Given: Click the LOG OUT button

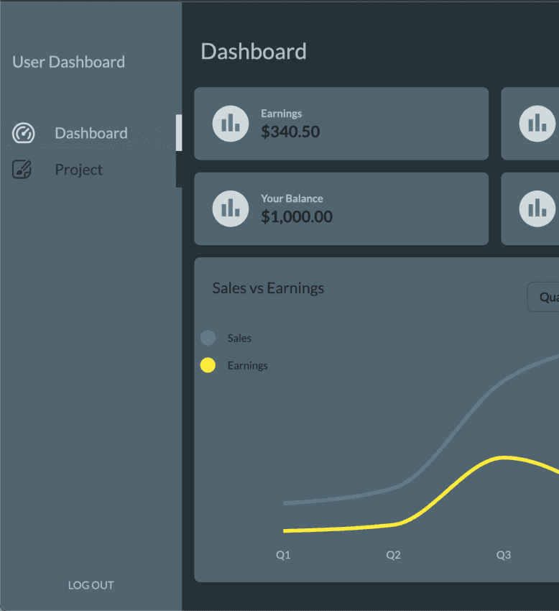Looking at the screenshot, I should [91, 585].
